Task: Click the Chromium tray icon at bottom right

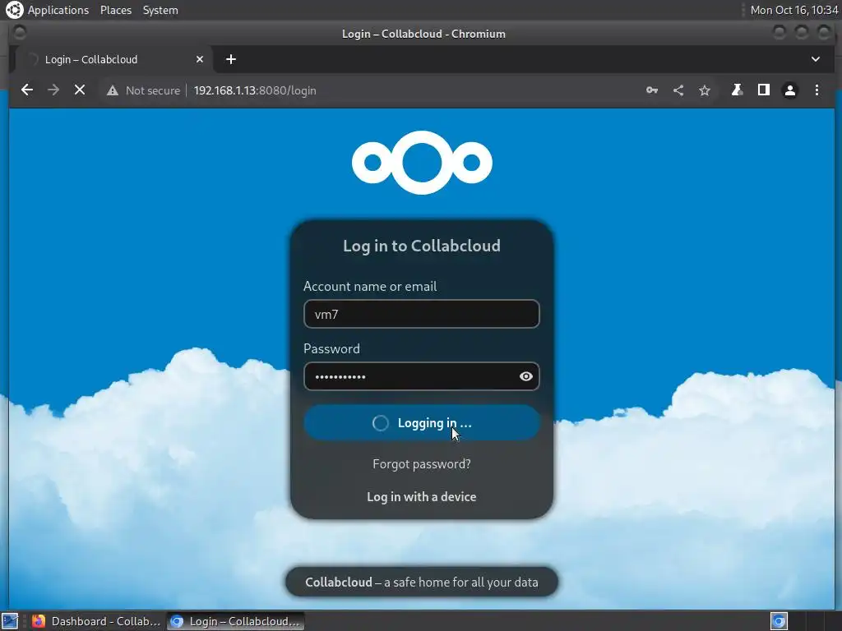Action: [779, 621]
